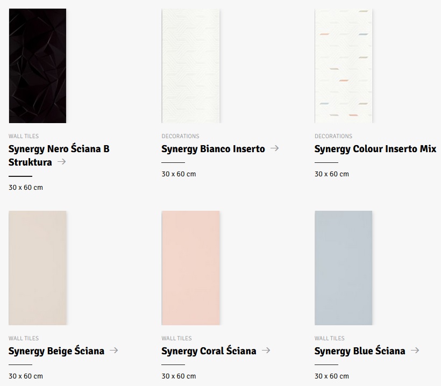
Task: Click the Decorations label above Synergy Bianco Inserto
Action: click(180, 136)
